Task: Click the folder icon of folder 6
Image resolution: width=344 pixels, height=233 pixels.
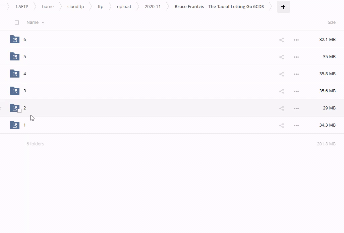Action: pyautogui.click(x=15, y=40)
